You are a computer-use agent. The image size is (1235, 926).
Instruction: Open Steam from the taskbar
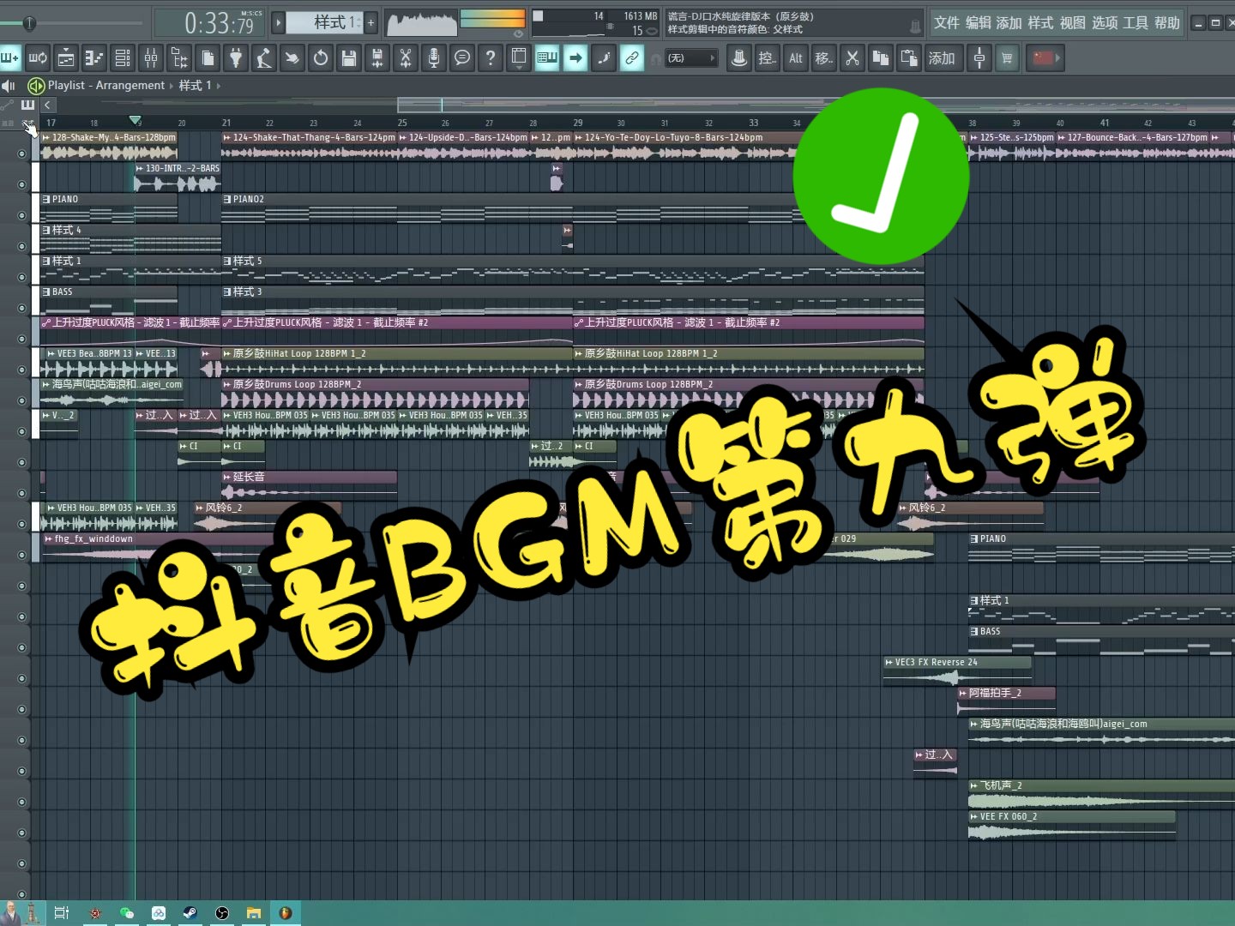(x=190, y=913)
